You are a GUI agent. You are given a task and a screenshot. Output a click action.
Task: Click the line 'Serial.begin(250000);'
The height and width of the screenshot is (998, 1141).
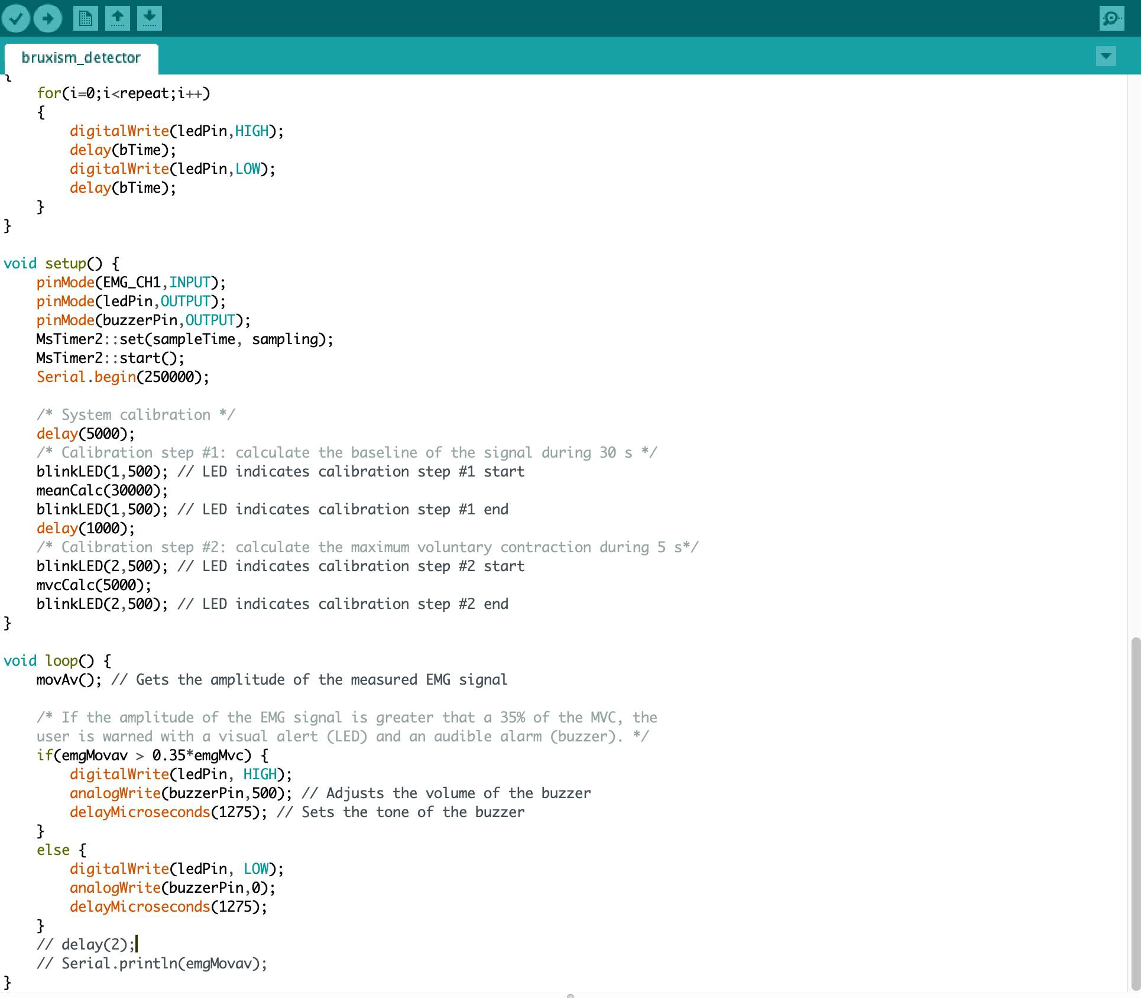click(123, 377)
